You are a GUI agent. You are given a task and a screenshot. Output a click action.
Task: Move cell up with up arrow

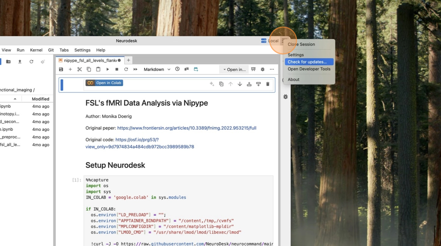(231, 84)
